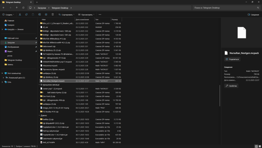
Task: Click the Загрузки breadcrumb in address bar
Action: click(x=42, y=8)
